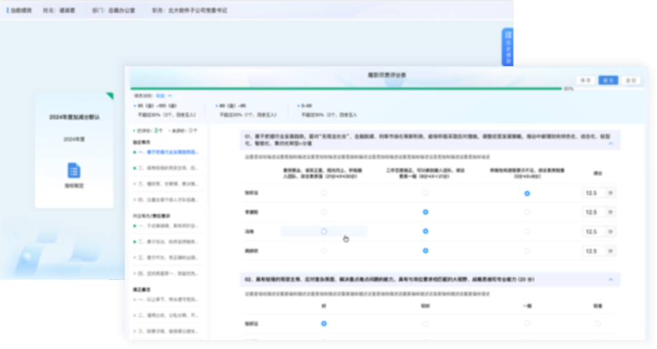Screen dimensions: 657x349
Task: Open indicator 二 in the second sidebar group
Action: pyautogui.click(x=167, y=241)
